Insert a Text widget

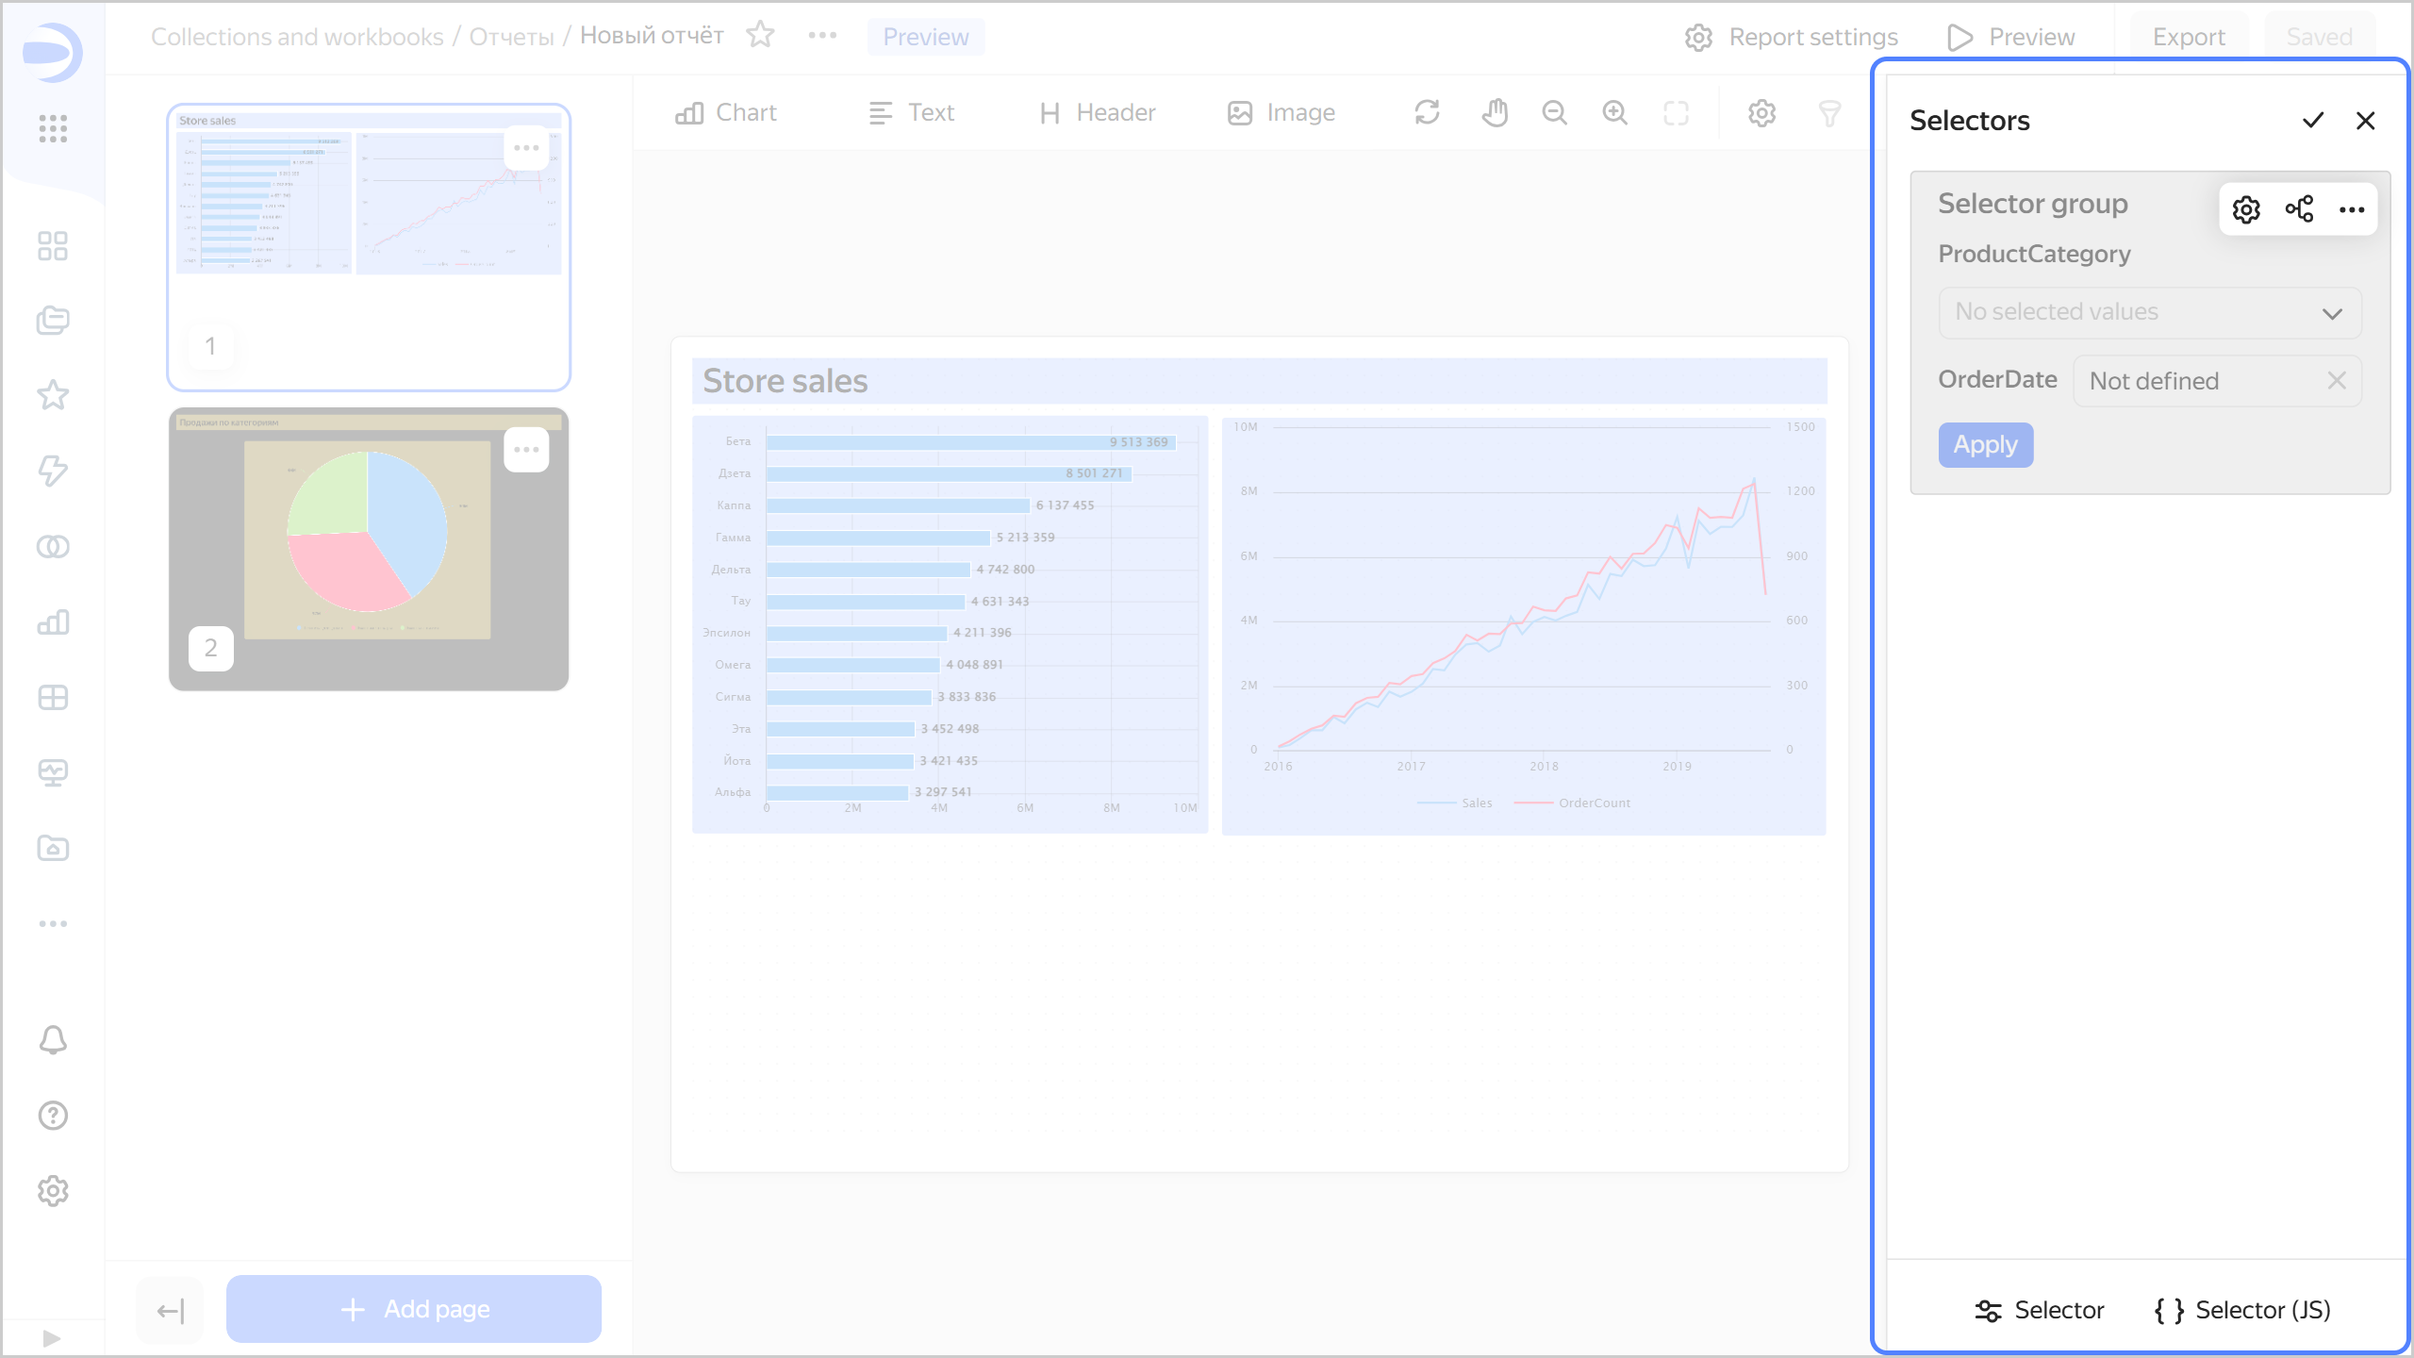(911, 112)
